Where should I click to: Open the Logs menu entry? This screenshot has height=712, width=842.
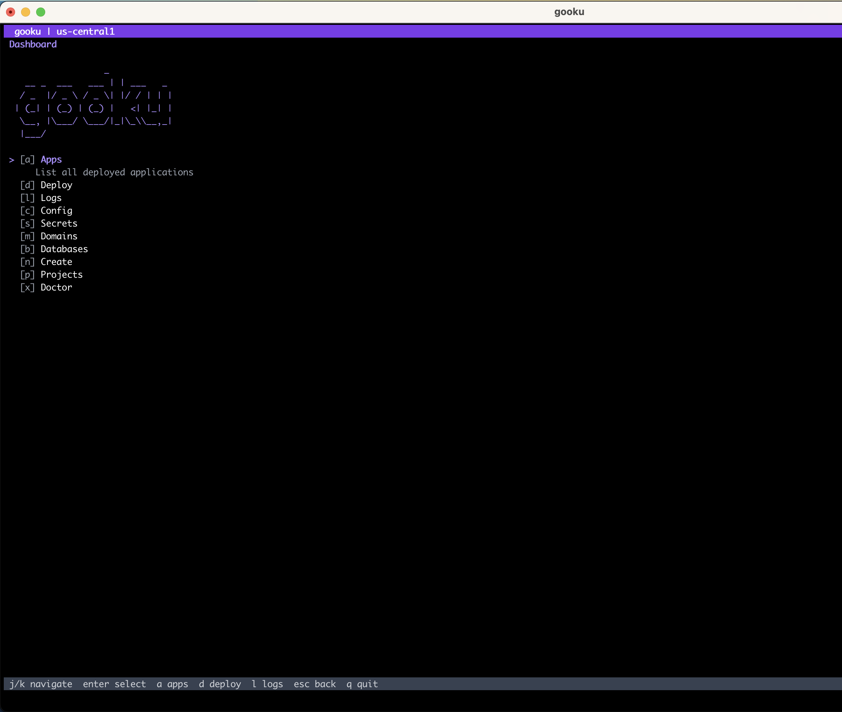[x=41, y=198]
